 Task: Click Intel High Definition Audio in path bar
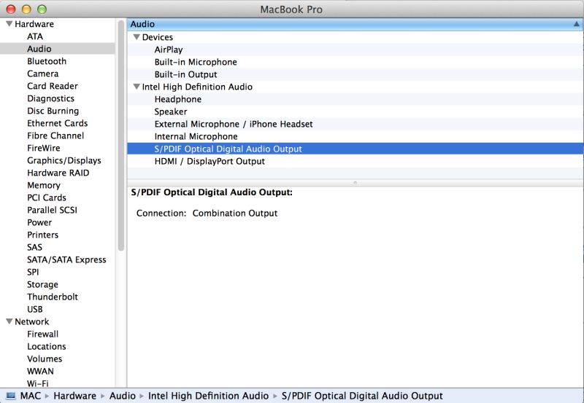click(x=208, y=396)
